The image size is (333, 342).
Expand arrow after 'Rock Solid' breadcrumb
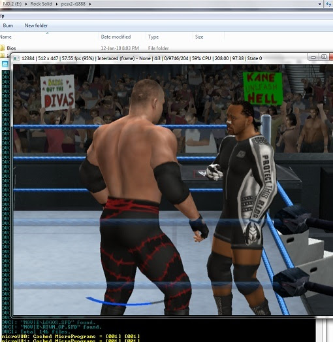[x=57, y=4]
